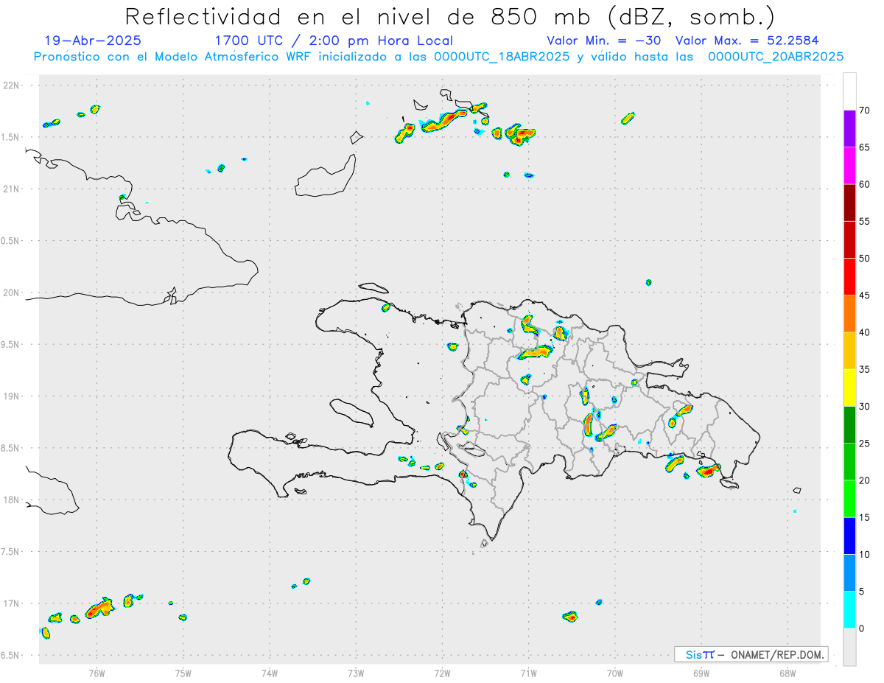Click the '75W' longitude axis label

(x=183, y=673)
